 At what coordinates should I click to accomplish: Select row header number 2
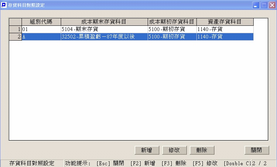[x=16, y=37]
